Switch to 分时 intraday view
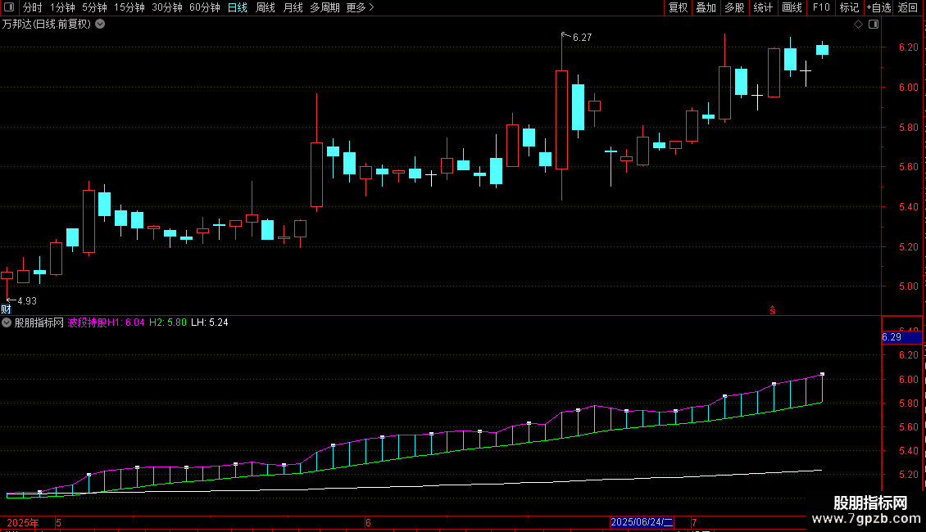Screen dimensions: 926x532 pyautogui.click(x=33, y=7)
